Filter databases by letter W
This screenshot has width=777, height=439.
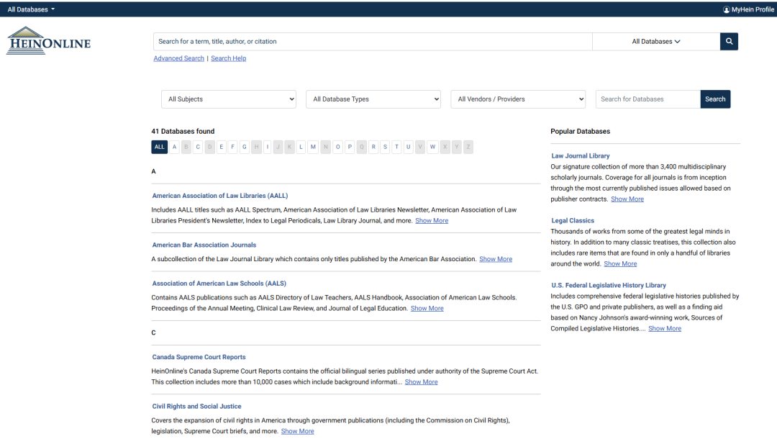point(432,147)
